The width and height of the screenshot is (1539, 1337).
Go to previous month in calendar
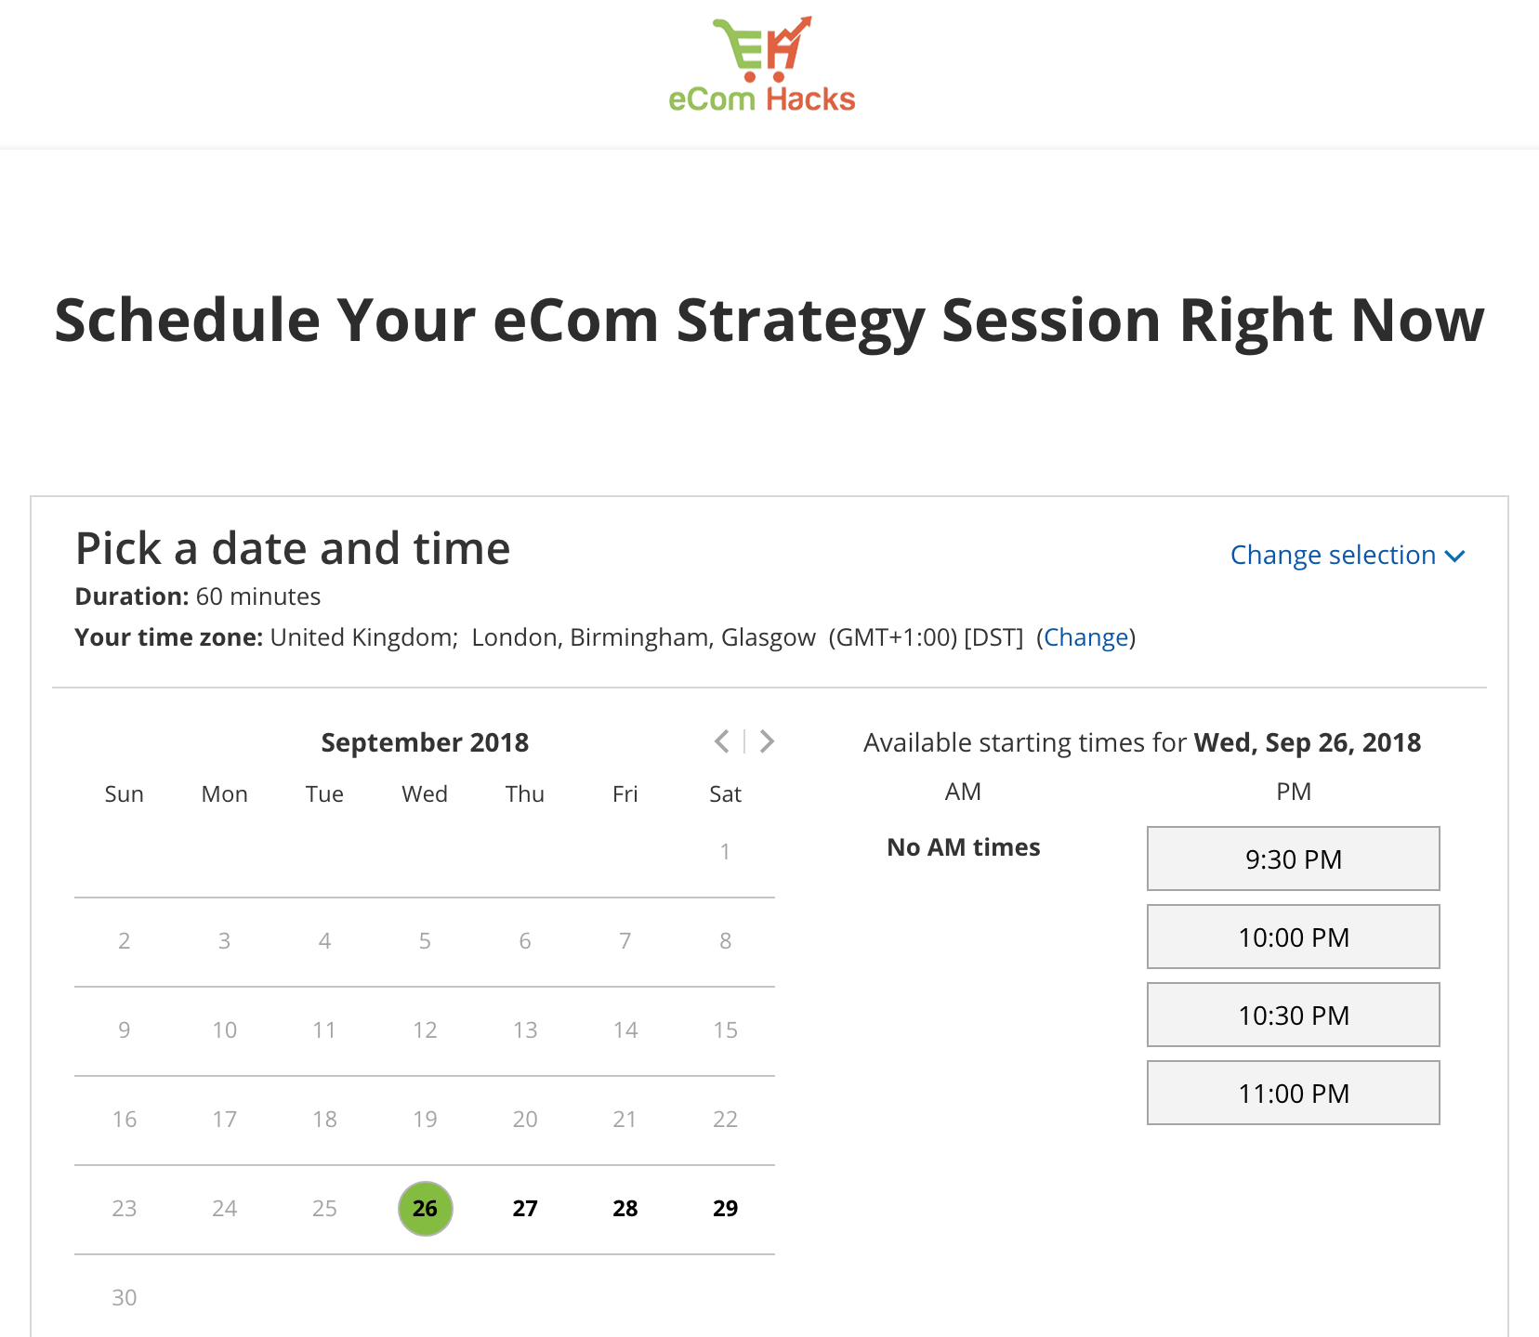coord(722,741)
